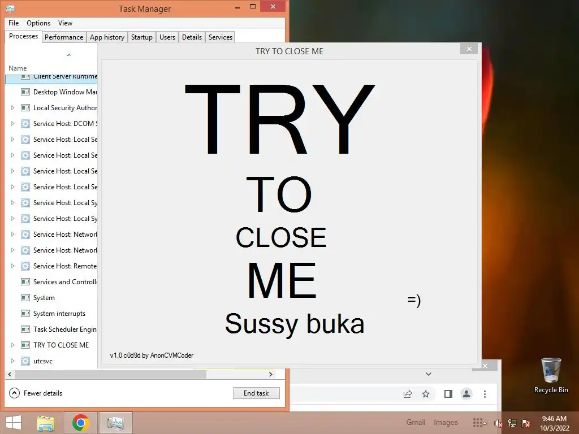Image resolution: width=579 pixels, height=434 pixels.
Task: Click the System process icon
Action: coord(25,298)
